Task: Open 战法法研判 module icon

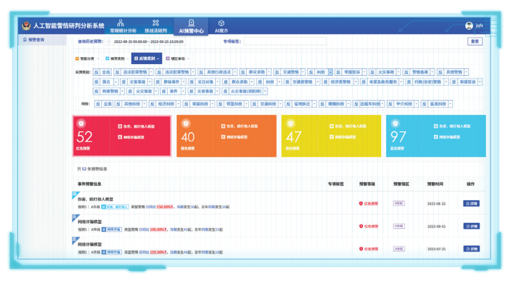Action: 156,23
